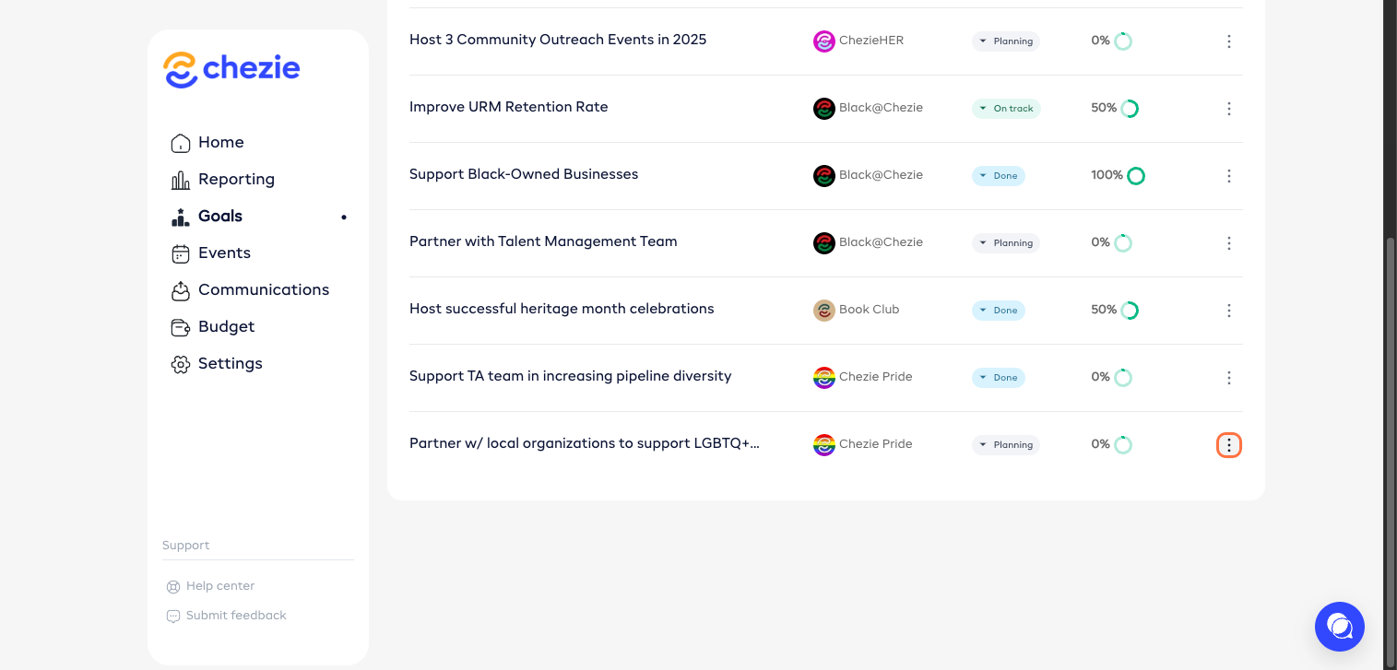Go to Home in the sidebar
The image size is (1397, 670).
coord(220,143)
